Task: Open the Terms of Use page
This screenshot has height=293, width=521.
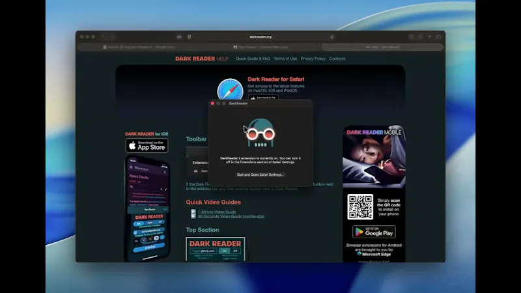Action: coord(285,59)
